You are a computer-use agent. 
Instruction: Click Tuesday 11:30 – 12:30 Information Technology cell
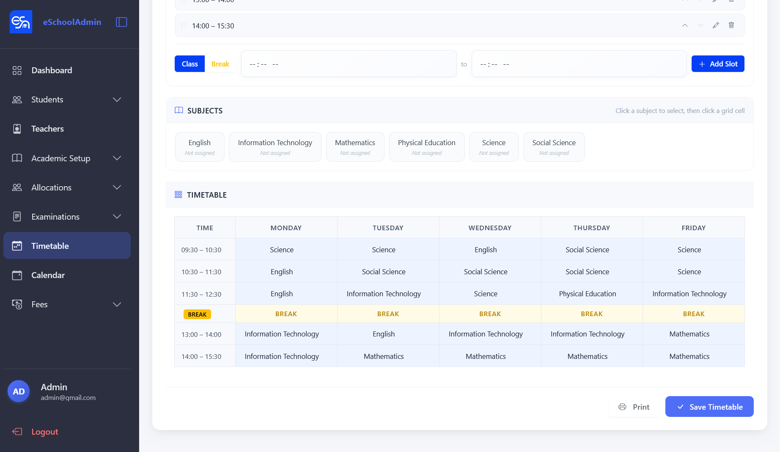388,294
